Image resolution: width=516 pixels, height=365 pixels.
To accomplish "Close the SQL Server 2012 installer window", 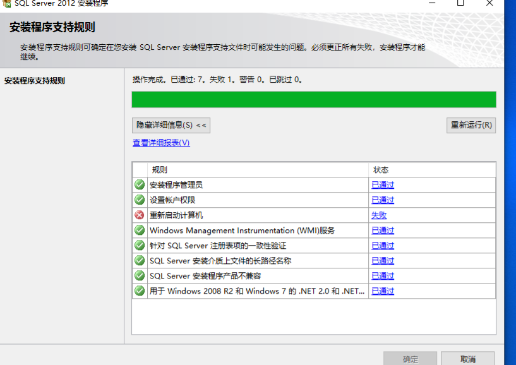I will coord(489,3).
